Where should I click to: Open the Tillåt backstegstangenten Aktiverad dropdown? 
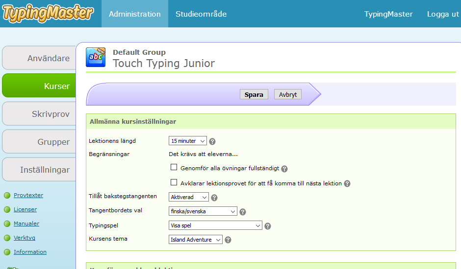[x=189, y=197]
